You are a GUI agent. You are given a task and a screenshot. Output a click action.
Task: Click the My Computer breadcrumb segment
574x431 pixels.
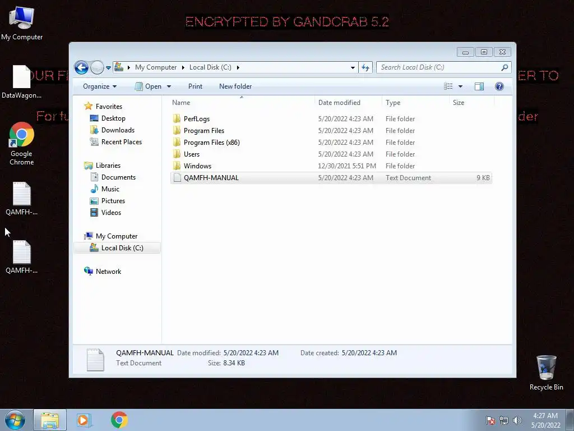[156, 67]
